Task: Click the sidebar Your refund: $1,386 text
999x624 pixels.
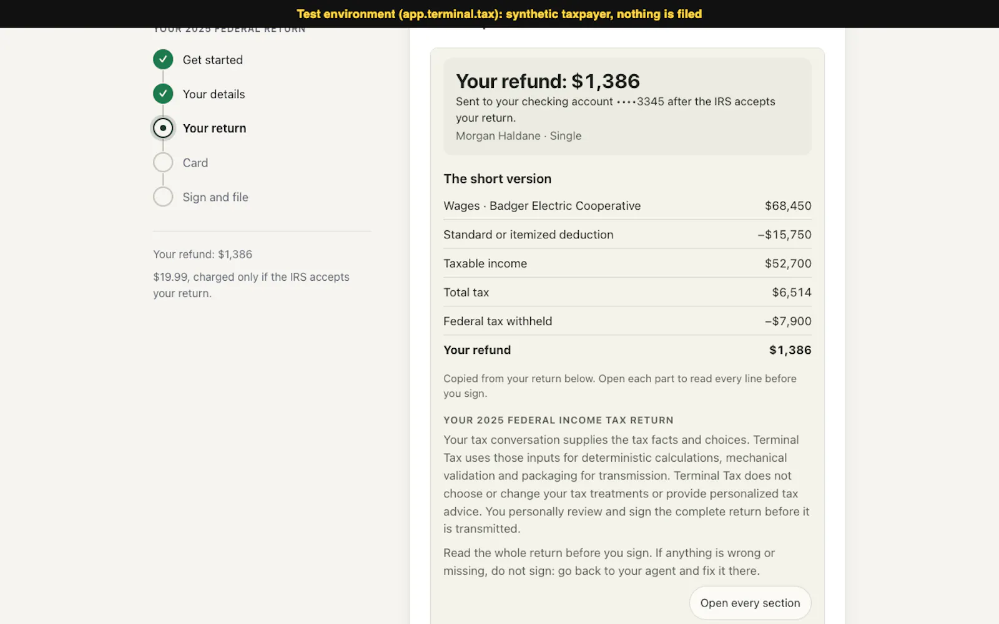Action: point(203,255)
